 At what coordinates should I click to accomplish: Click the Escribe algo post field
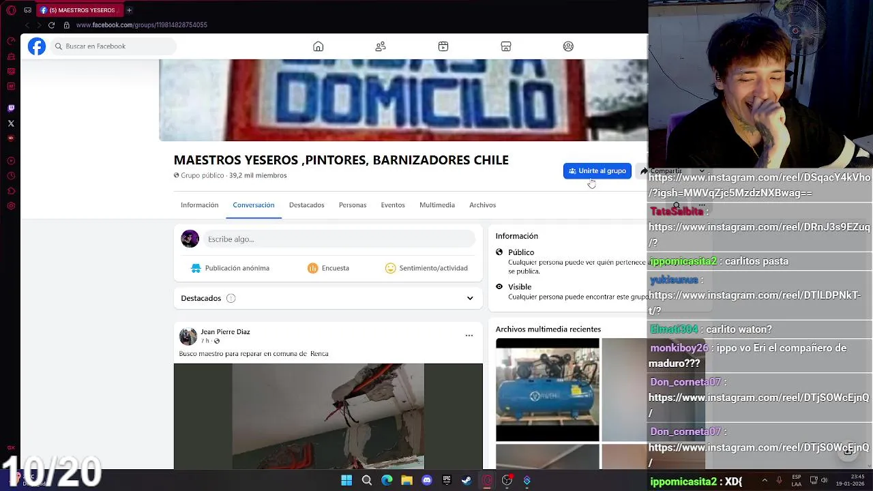(x=339, y=239)
